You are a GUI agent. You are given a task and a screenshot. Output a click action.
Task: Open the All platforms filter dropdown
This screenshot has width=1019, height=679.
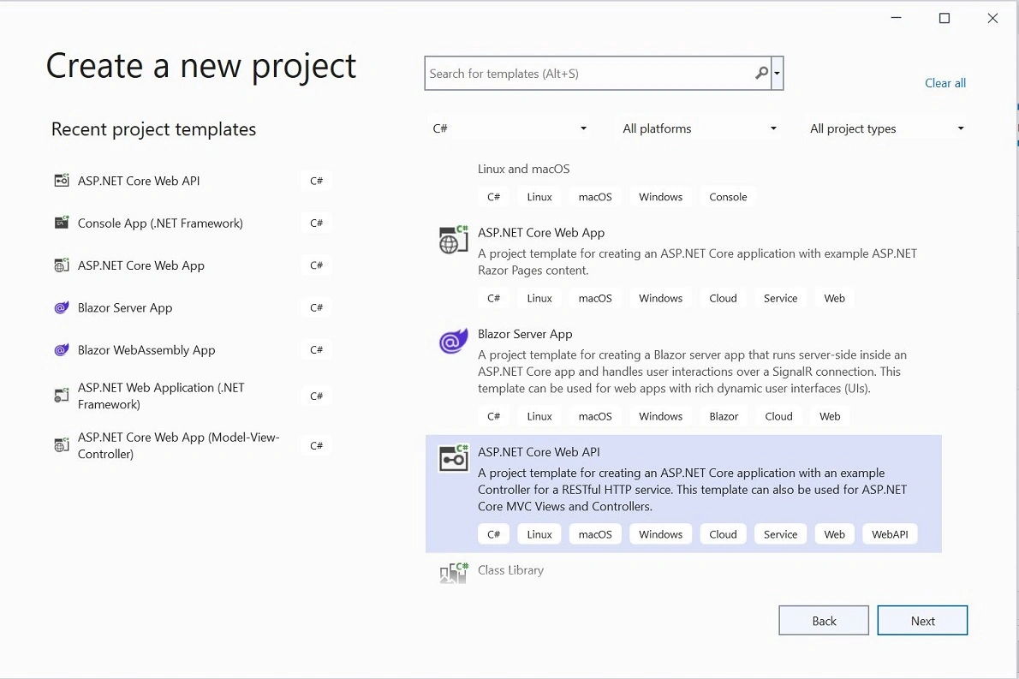click(699, 128)
